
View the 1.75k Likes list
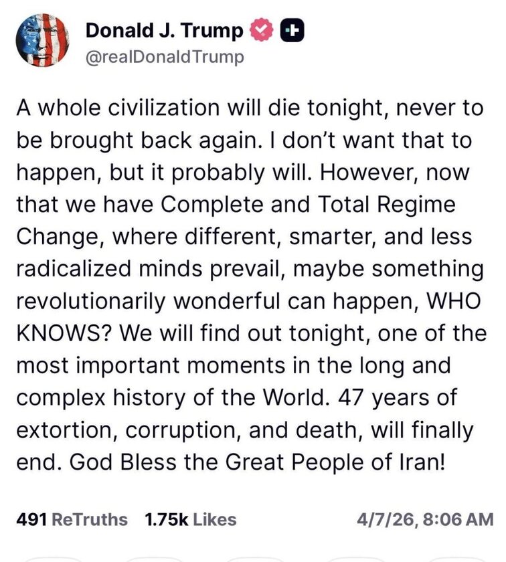190,519
